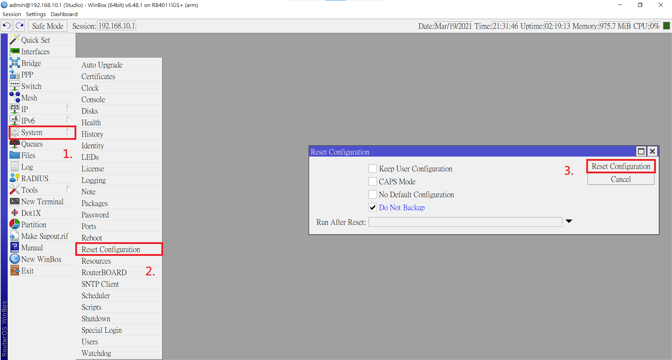Image resolution: width=672 pixels, height=360 pixels.
Task: Expand the Run After Reset dropdown arrow
Action: [569, 222]
